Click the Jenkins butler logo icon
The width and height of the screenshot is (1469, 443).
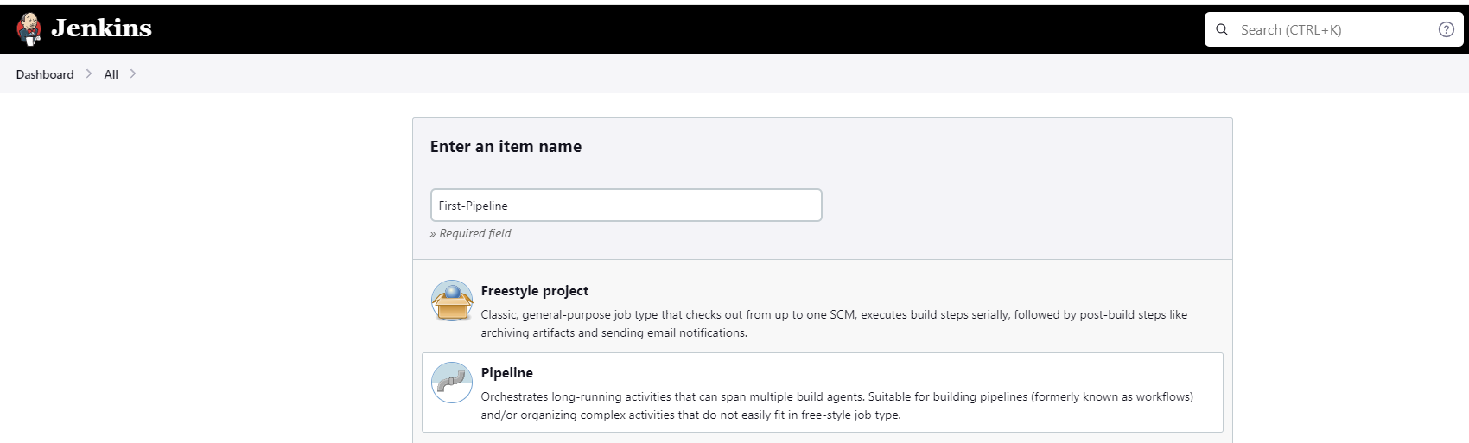pos(29,29)
